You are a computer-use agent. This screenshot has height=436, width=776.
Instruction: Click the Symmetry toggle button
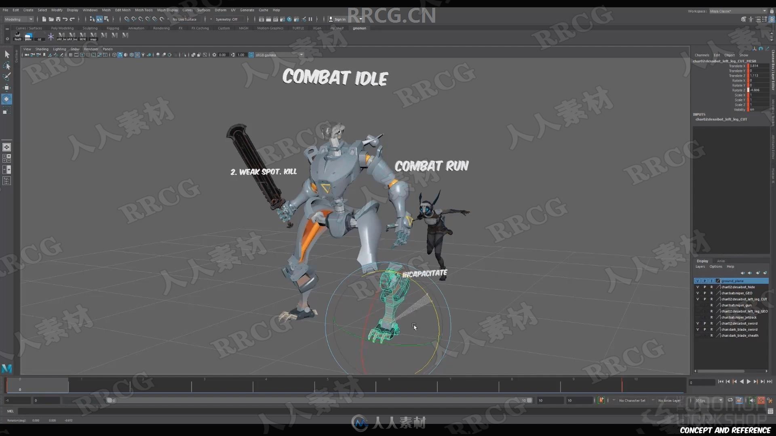[226, 19]
